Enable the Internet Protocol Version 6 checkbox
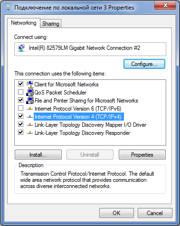The image size is (180, 226). (20, 108)
